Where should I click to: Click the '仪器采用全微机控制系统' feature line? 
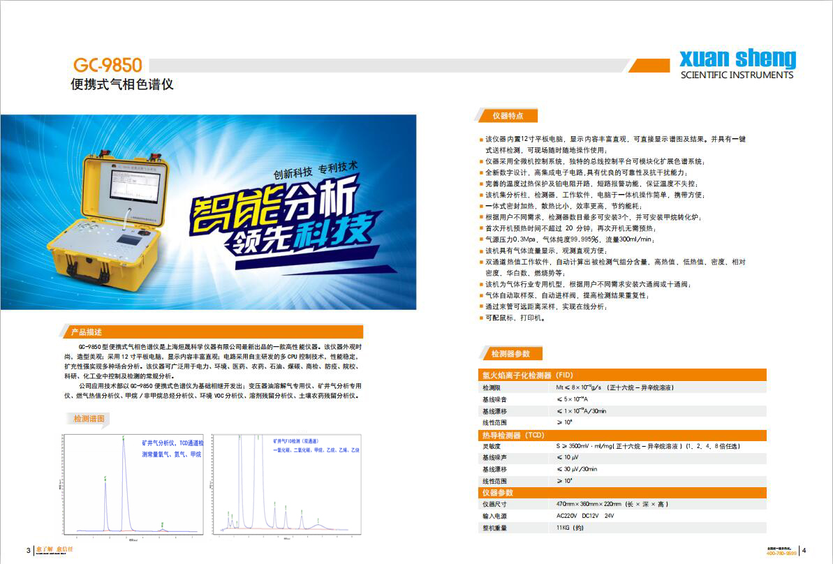592,161
